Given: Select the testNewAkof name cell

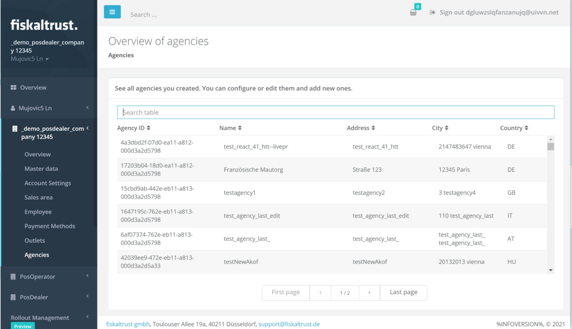Looking at the screenshot, I should [241, 262].
